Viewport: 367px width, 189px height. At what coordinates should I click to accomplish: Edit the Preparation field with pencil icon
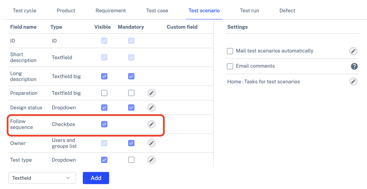(x=152, y=93)
